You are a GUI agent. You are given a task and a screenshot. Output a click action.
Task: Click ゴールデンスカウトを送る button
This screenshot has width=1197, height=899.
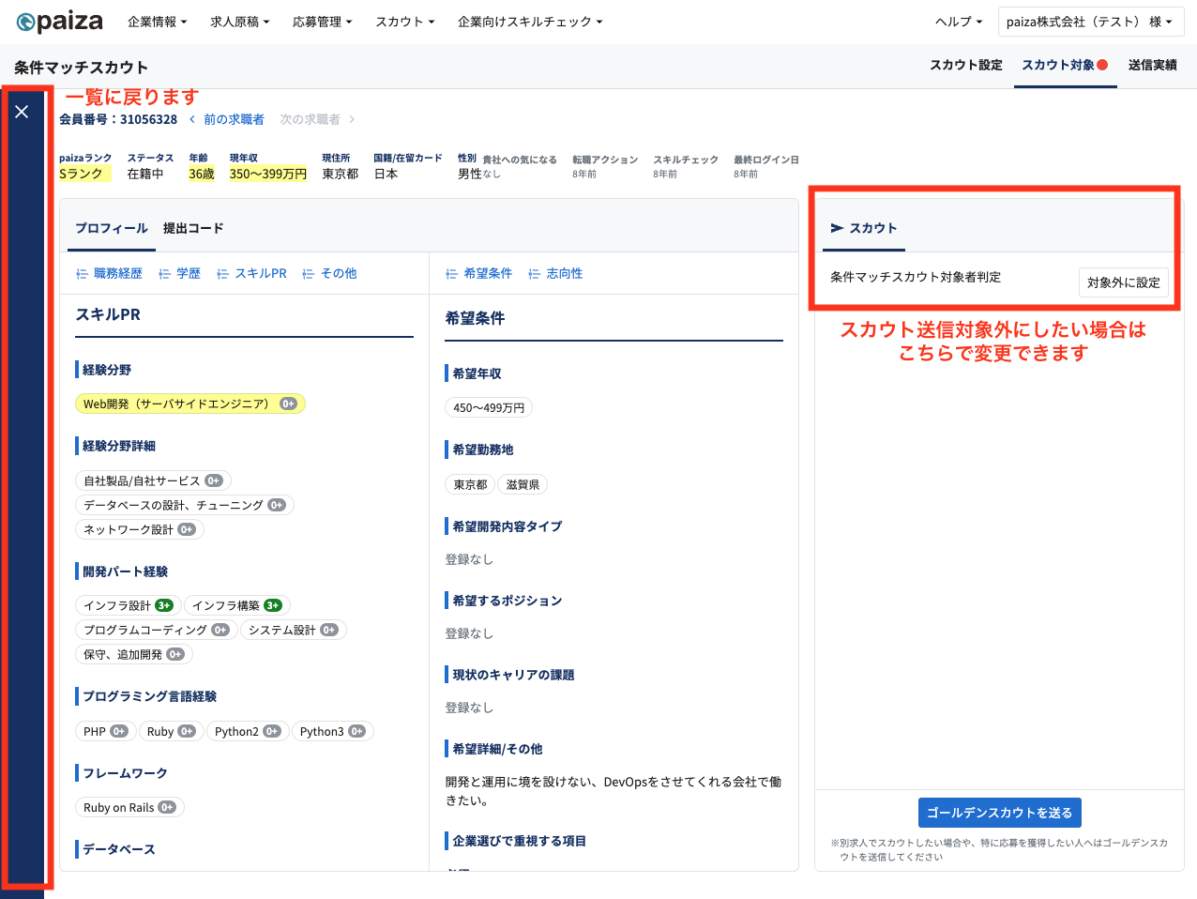pyautogui.click(x=1000, y=813)
